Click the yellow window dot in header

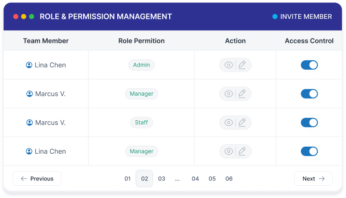tap(24, 16)
